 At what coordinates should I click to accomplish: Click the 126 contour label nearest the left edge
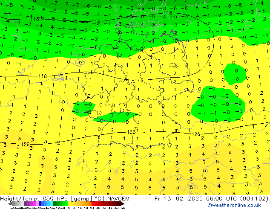click(x=25, y=144)
